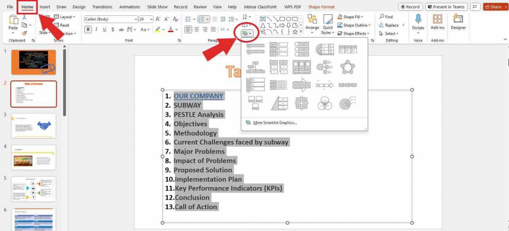Apply Underline to the selected text

(104, 29)
